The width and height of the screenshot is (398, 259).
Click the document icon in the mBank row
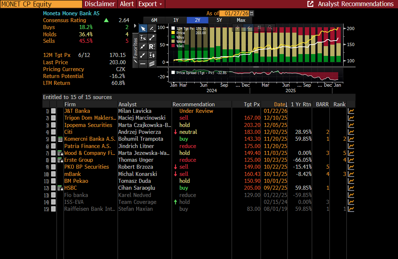tap(53, 174)
